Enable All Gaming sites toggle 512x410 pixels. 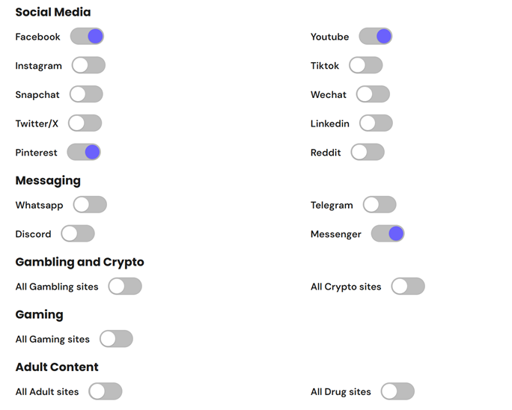pyautogui.click(x=116, y=339)
